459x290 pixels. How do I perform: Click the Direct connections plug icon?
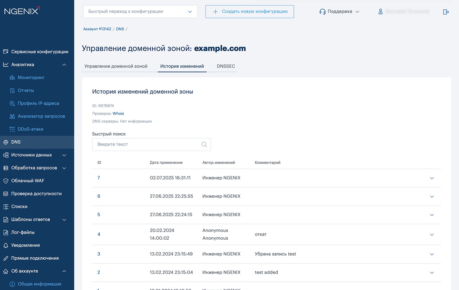pyautogui.click(x=6, y=258)
